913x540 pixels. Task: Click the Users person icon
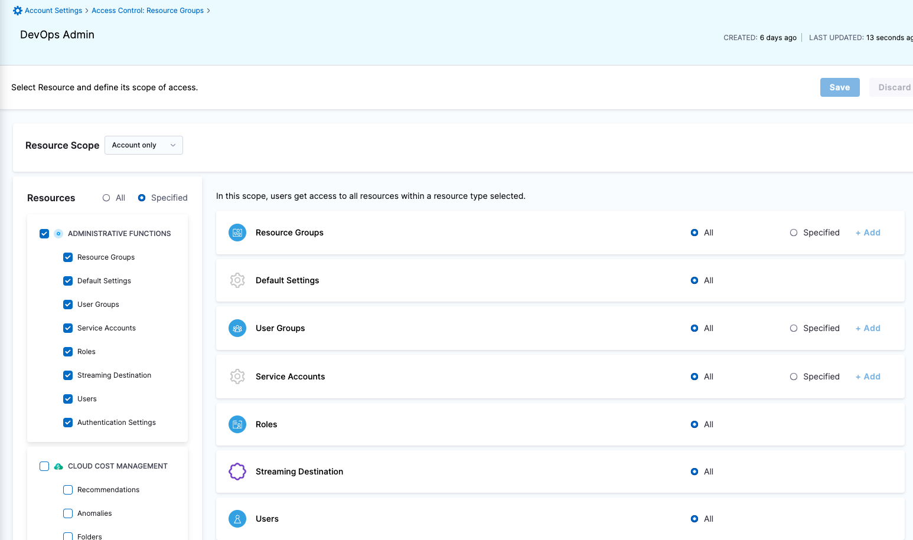coord(237,518)
